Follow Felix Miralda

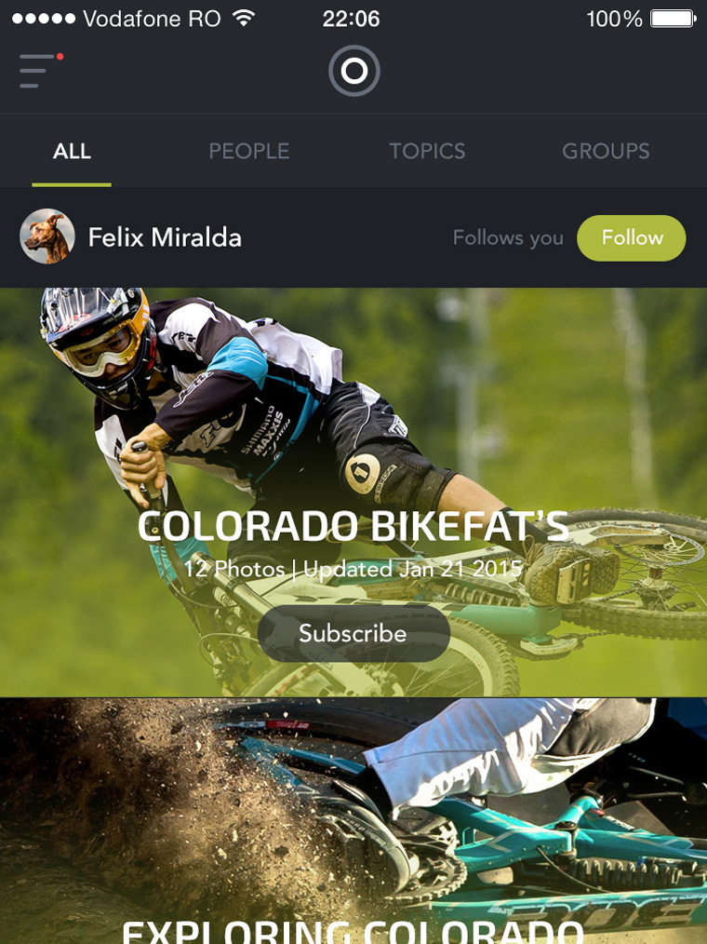point(632,237)
